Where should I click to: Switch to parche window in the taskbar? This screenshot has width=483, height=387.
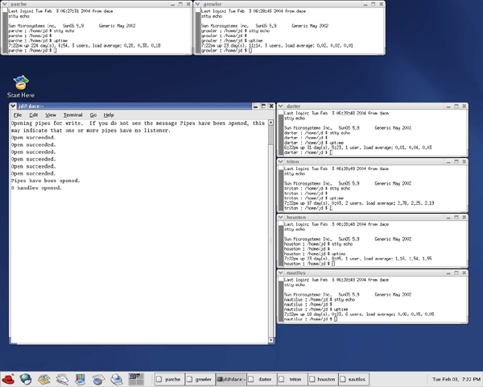click(169, 378)
